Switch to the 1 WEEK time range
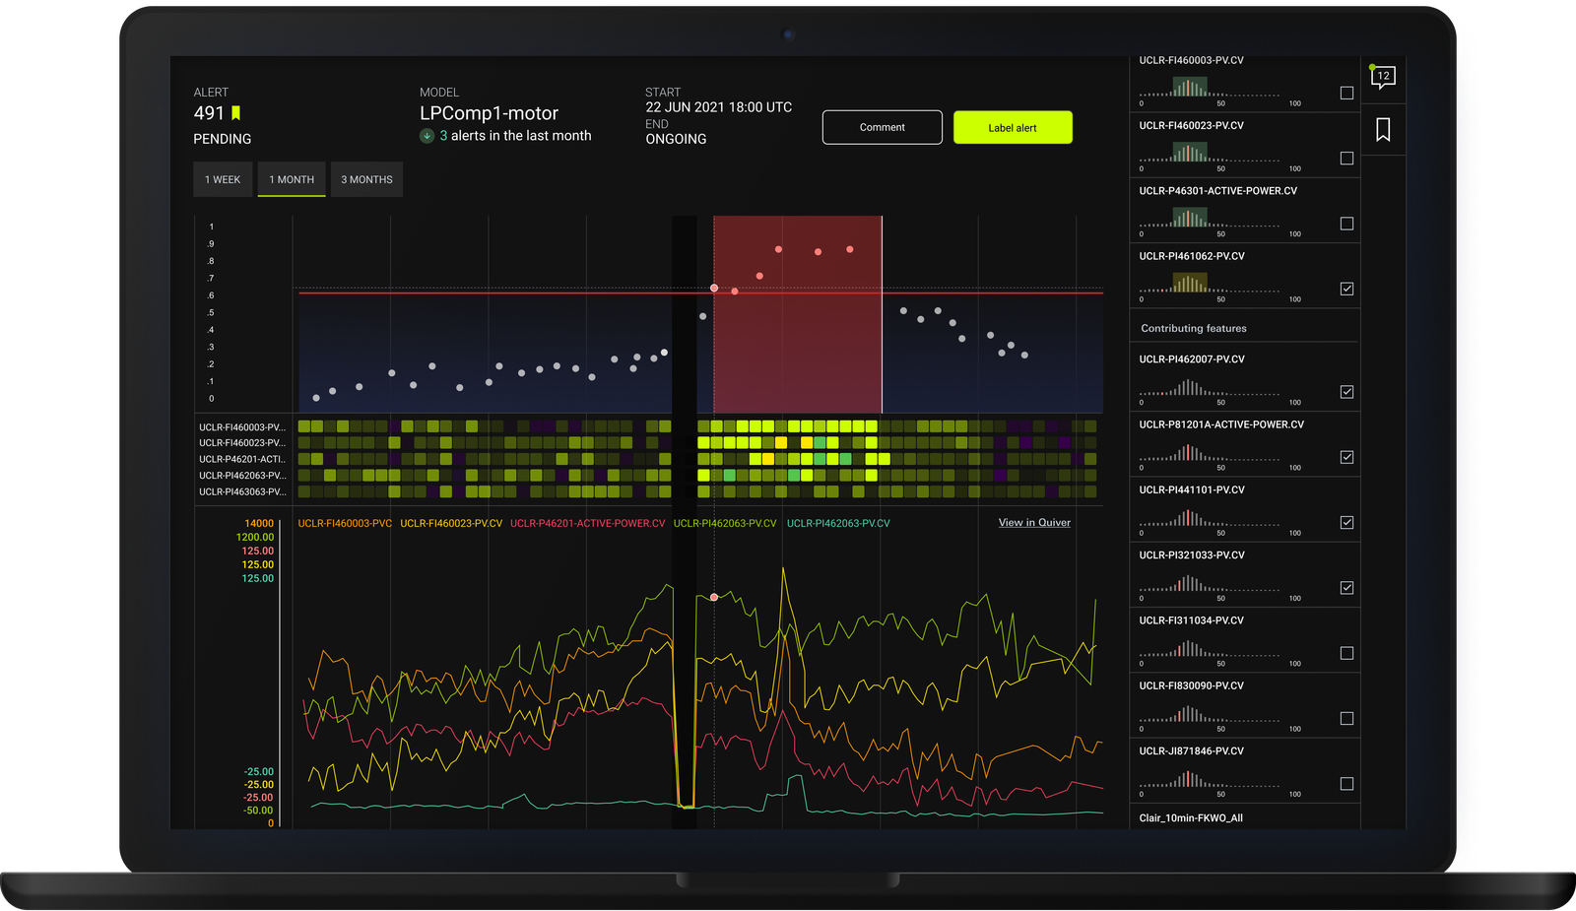Image resolution: width=1576 pixels, height=911 pixels. tap(223, 179)
